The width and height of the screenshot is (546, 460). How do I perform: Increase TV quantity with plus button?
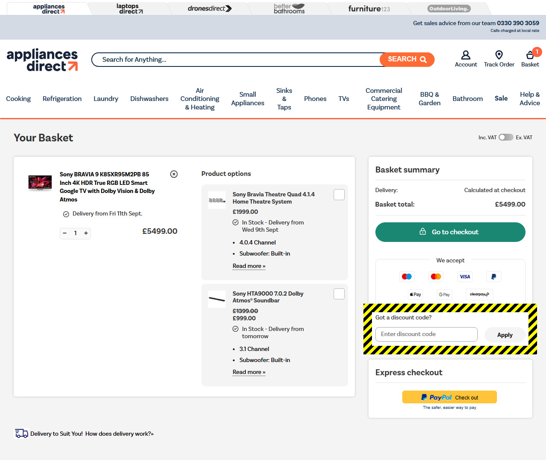(x=86, y=233)
